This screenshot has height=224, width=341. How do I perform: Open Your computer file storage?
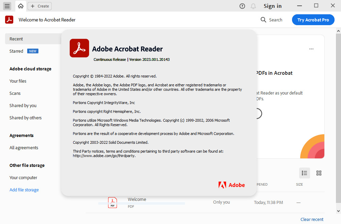pyautogui.click(x=23, y=178)
